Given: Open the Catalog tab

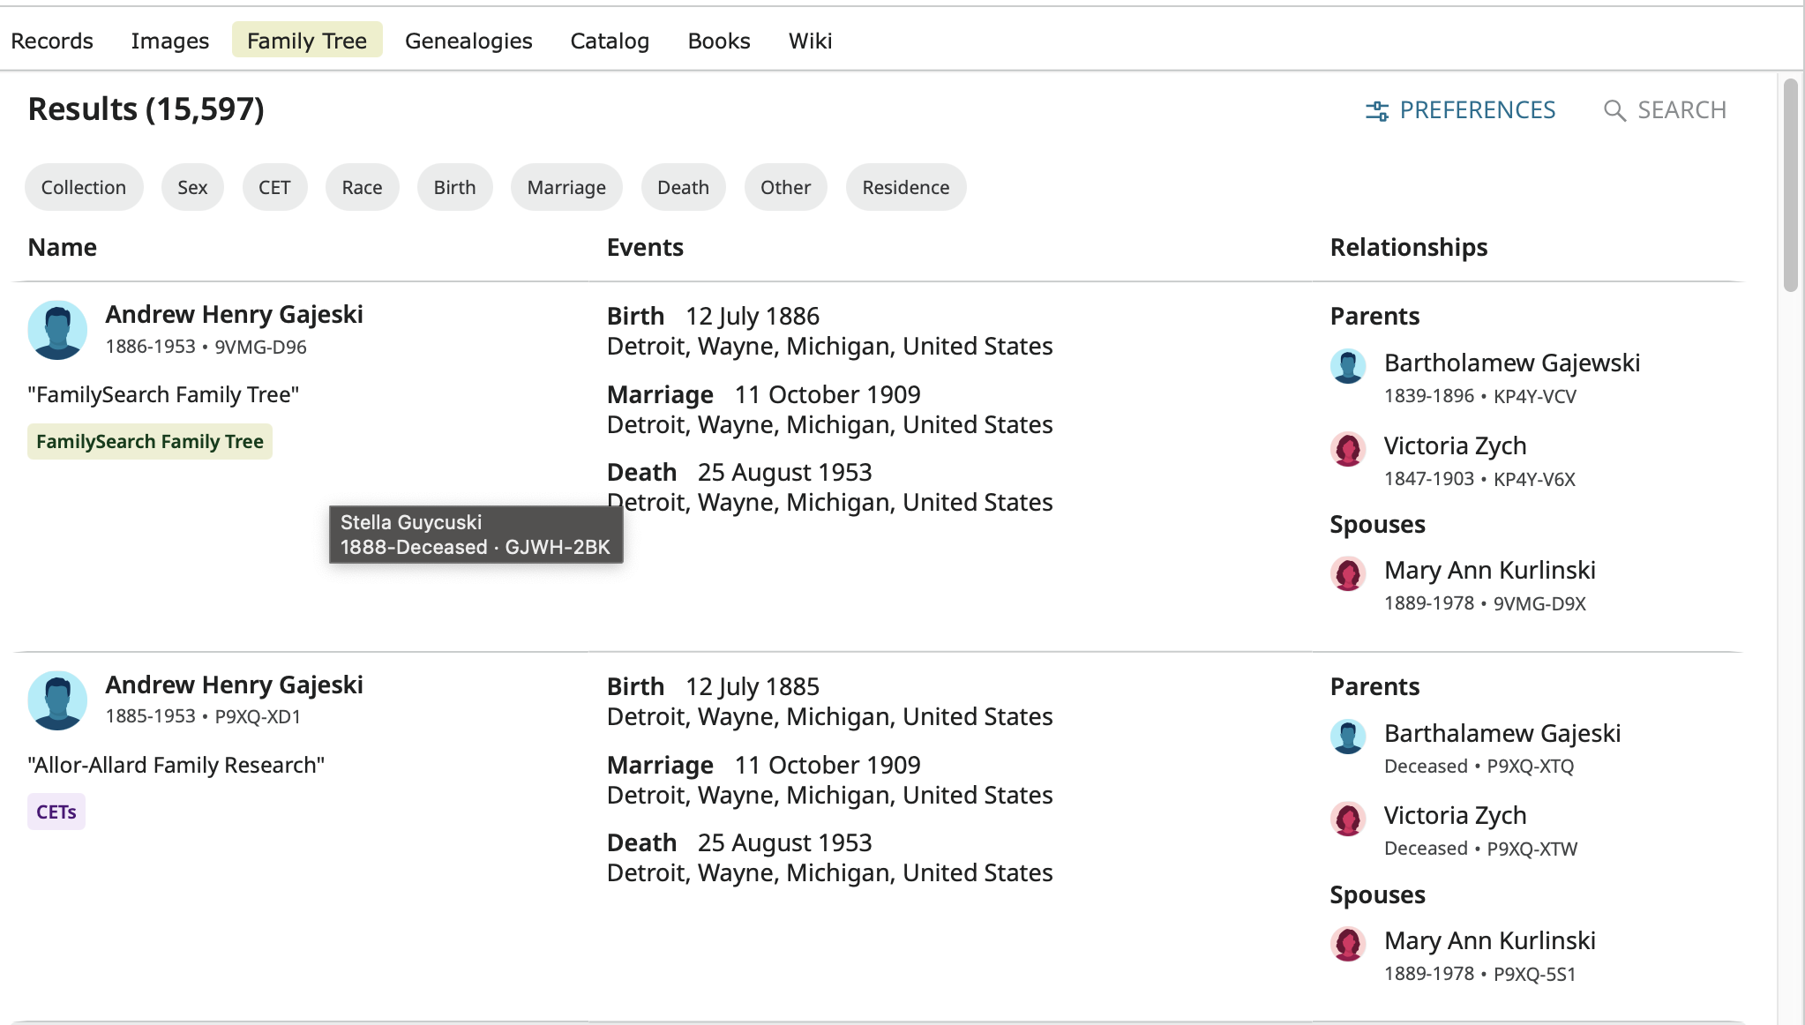Looking at the screenshot, I should [610, 41].
